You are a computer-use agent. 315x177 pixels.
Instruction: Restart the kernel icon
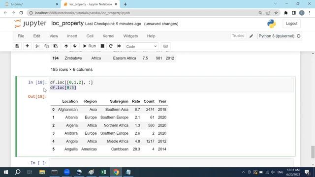(111, 46)
